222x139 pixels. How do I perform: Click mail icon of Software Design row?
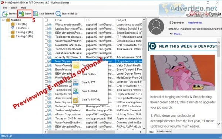point(50,106)
